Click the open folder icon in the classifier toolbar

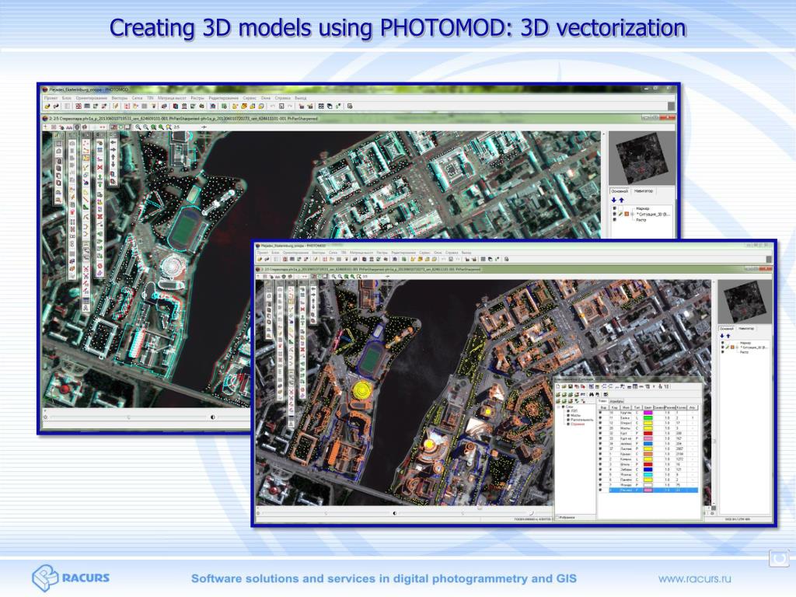coord(564,387)
